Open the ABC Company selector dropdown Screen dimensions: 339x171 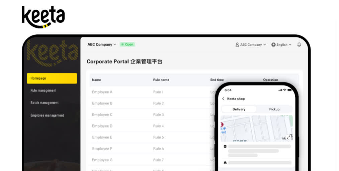coord(102,44)
